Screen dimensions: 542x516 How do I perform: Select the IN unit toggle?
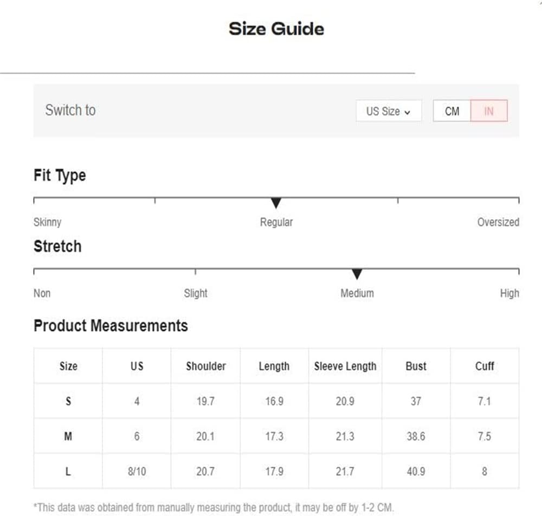489,111
